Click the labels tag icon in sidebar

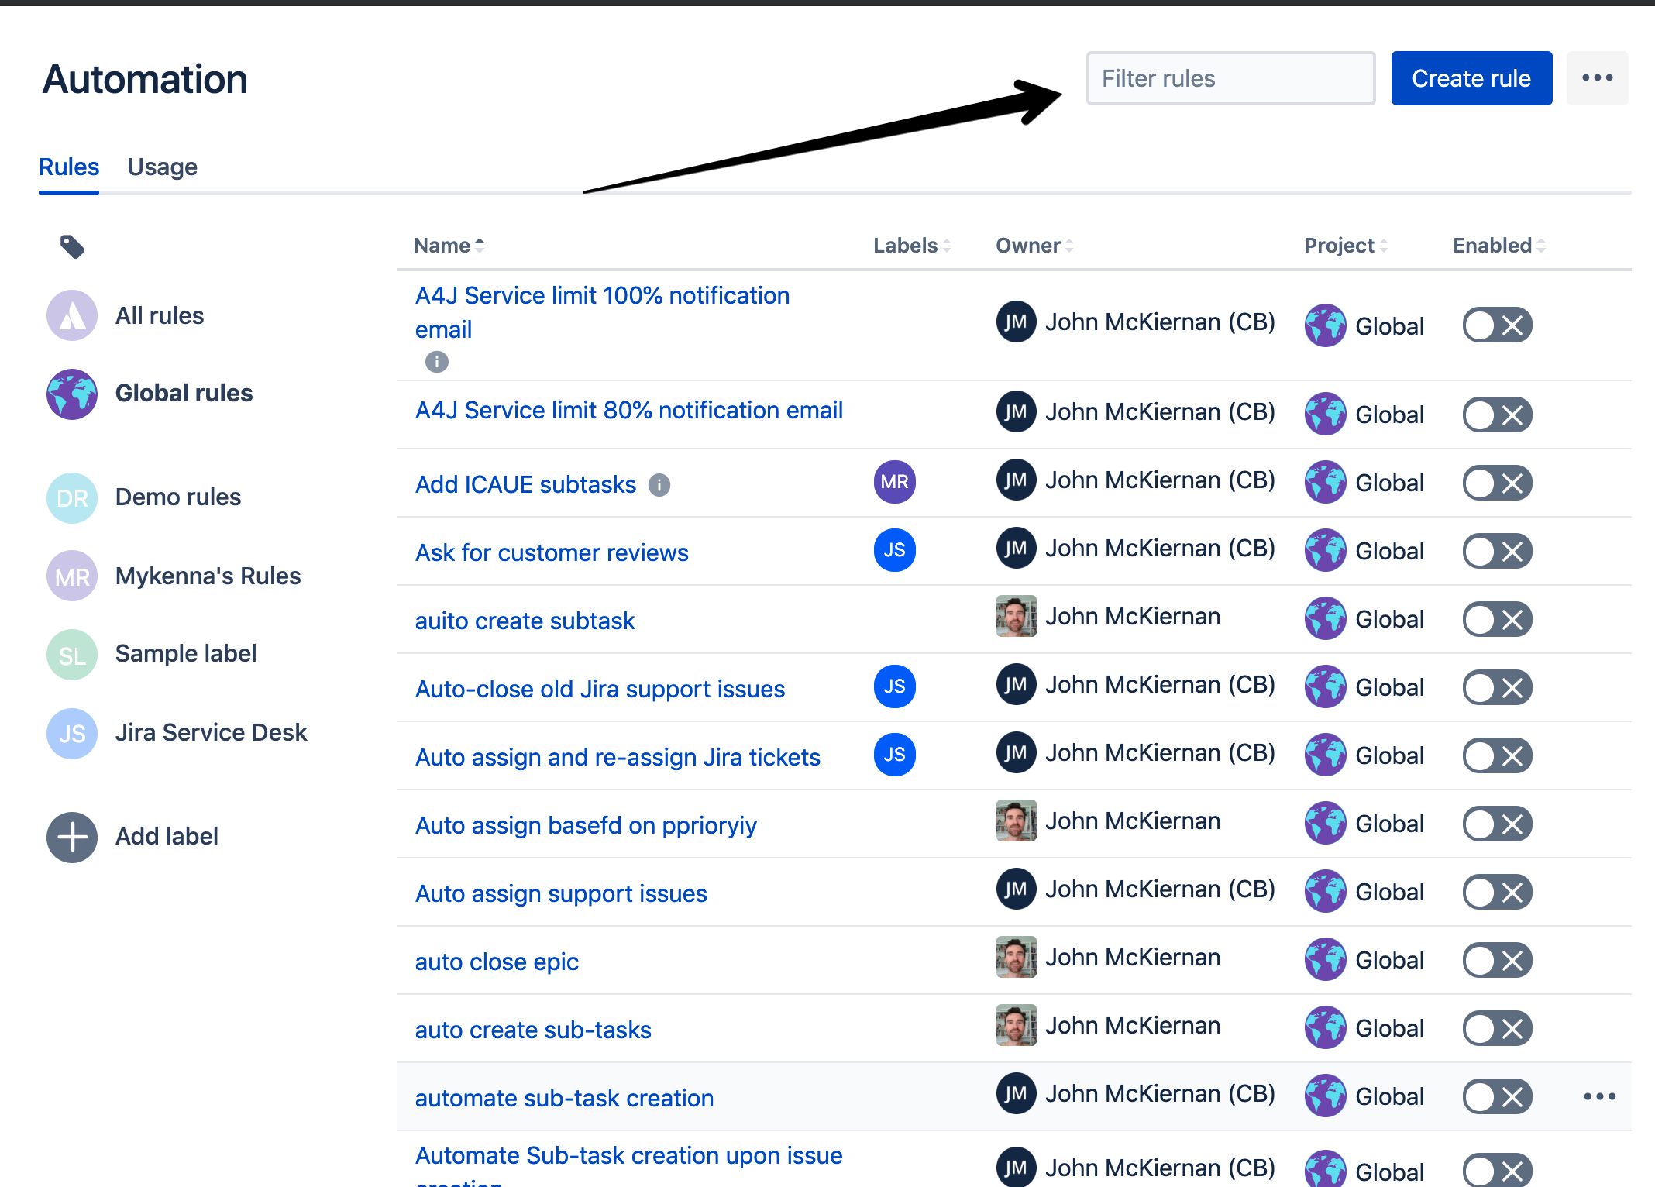72,247
